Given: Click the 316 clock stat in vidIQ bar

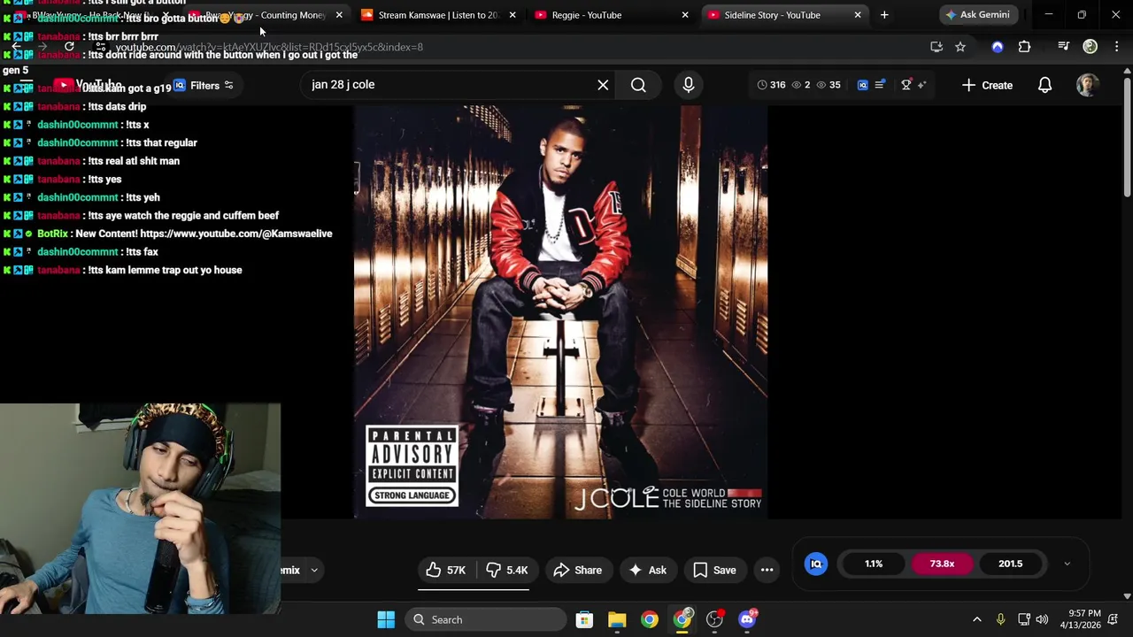Looking at the screenshot, I should coord(771,85).
